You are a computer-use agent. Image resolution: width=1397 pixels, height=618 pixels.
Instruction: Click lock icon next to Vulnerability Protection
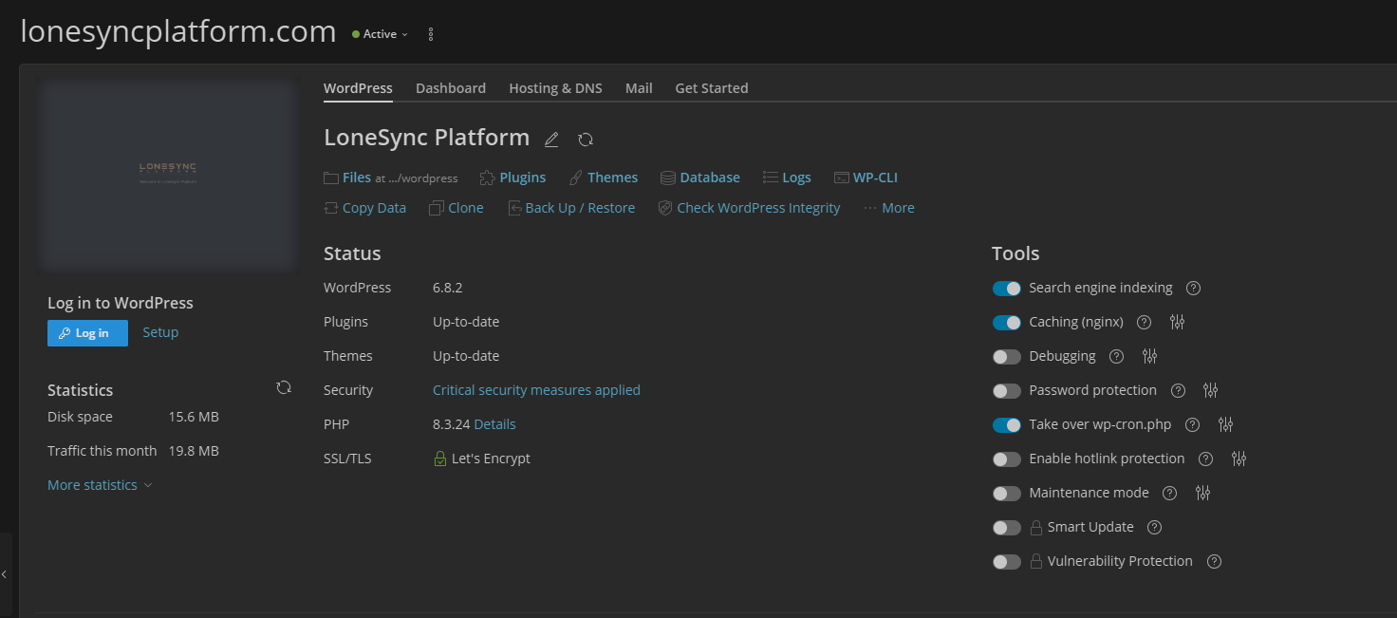pos(1036,561)
